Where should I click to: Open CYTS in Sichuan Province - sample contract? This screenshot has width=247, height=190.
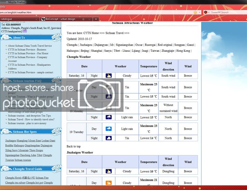pos(31,72)
